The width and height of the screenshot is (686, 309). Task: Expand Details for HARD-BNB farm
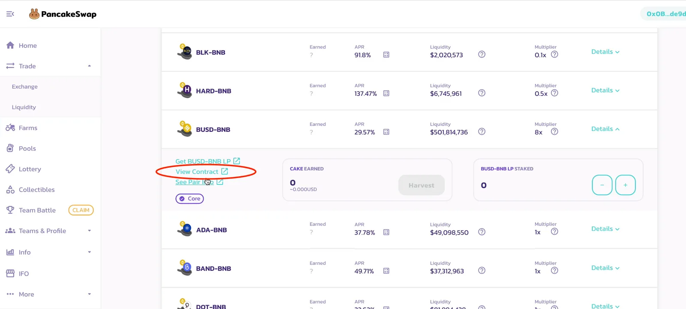pos(605,90)
